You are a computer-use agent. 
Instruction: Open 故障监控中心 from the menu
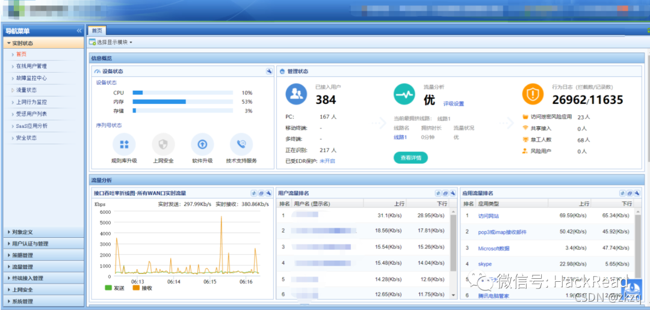coord(31,78)
